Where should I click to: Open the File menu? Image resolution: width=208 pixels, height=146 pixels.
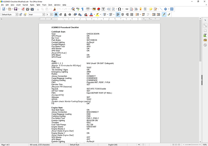[2, 5]
